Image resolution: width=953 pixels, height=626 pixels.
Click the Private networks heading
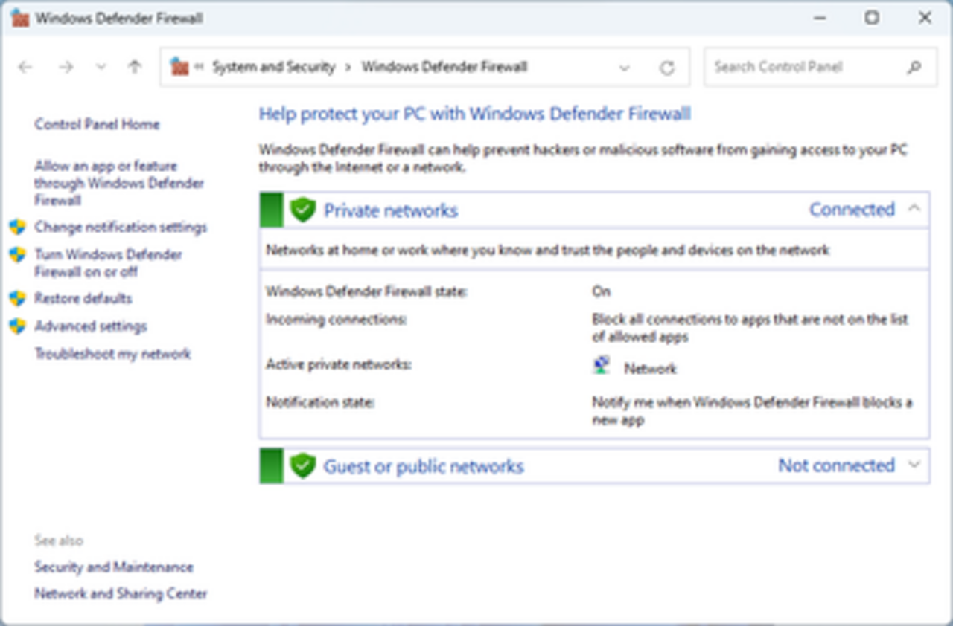(x=391, y=210)
